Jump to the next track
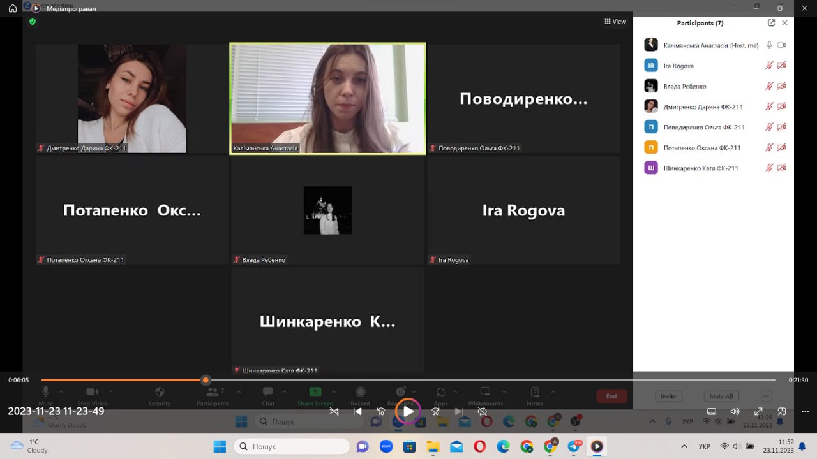The width and height of the screenshot is (817, 459). pos(458,412)
